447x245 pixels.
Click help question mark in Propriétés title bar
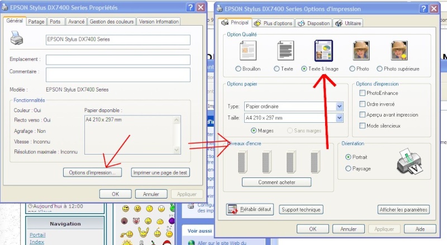tap(191, 7)
